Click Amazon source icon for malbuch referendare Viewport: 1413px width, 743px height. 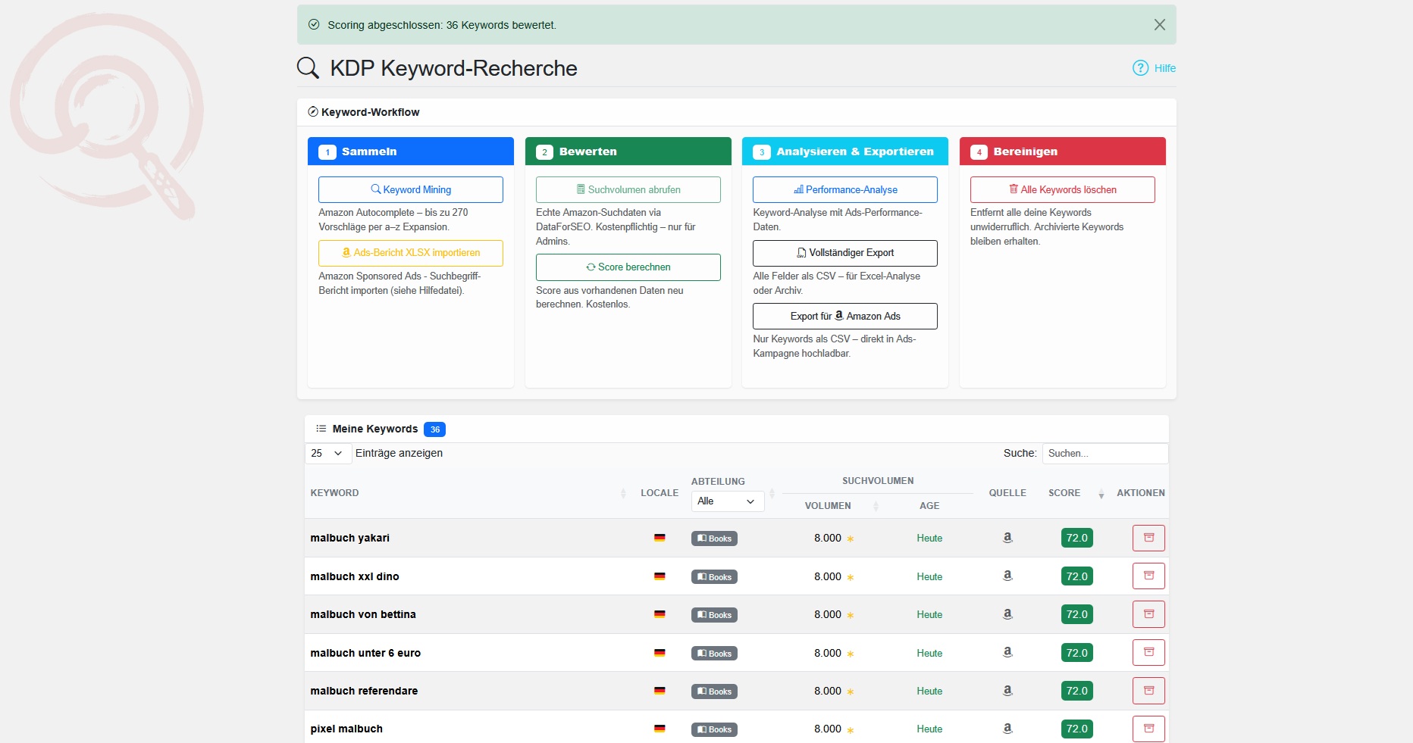[1007, 691]
